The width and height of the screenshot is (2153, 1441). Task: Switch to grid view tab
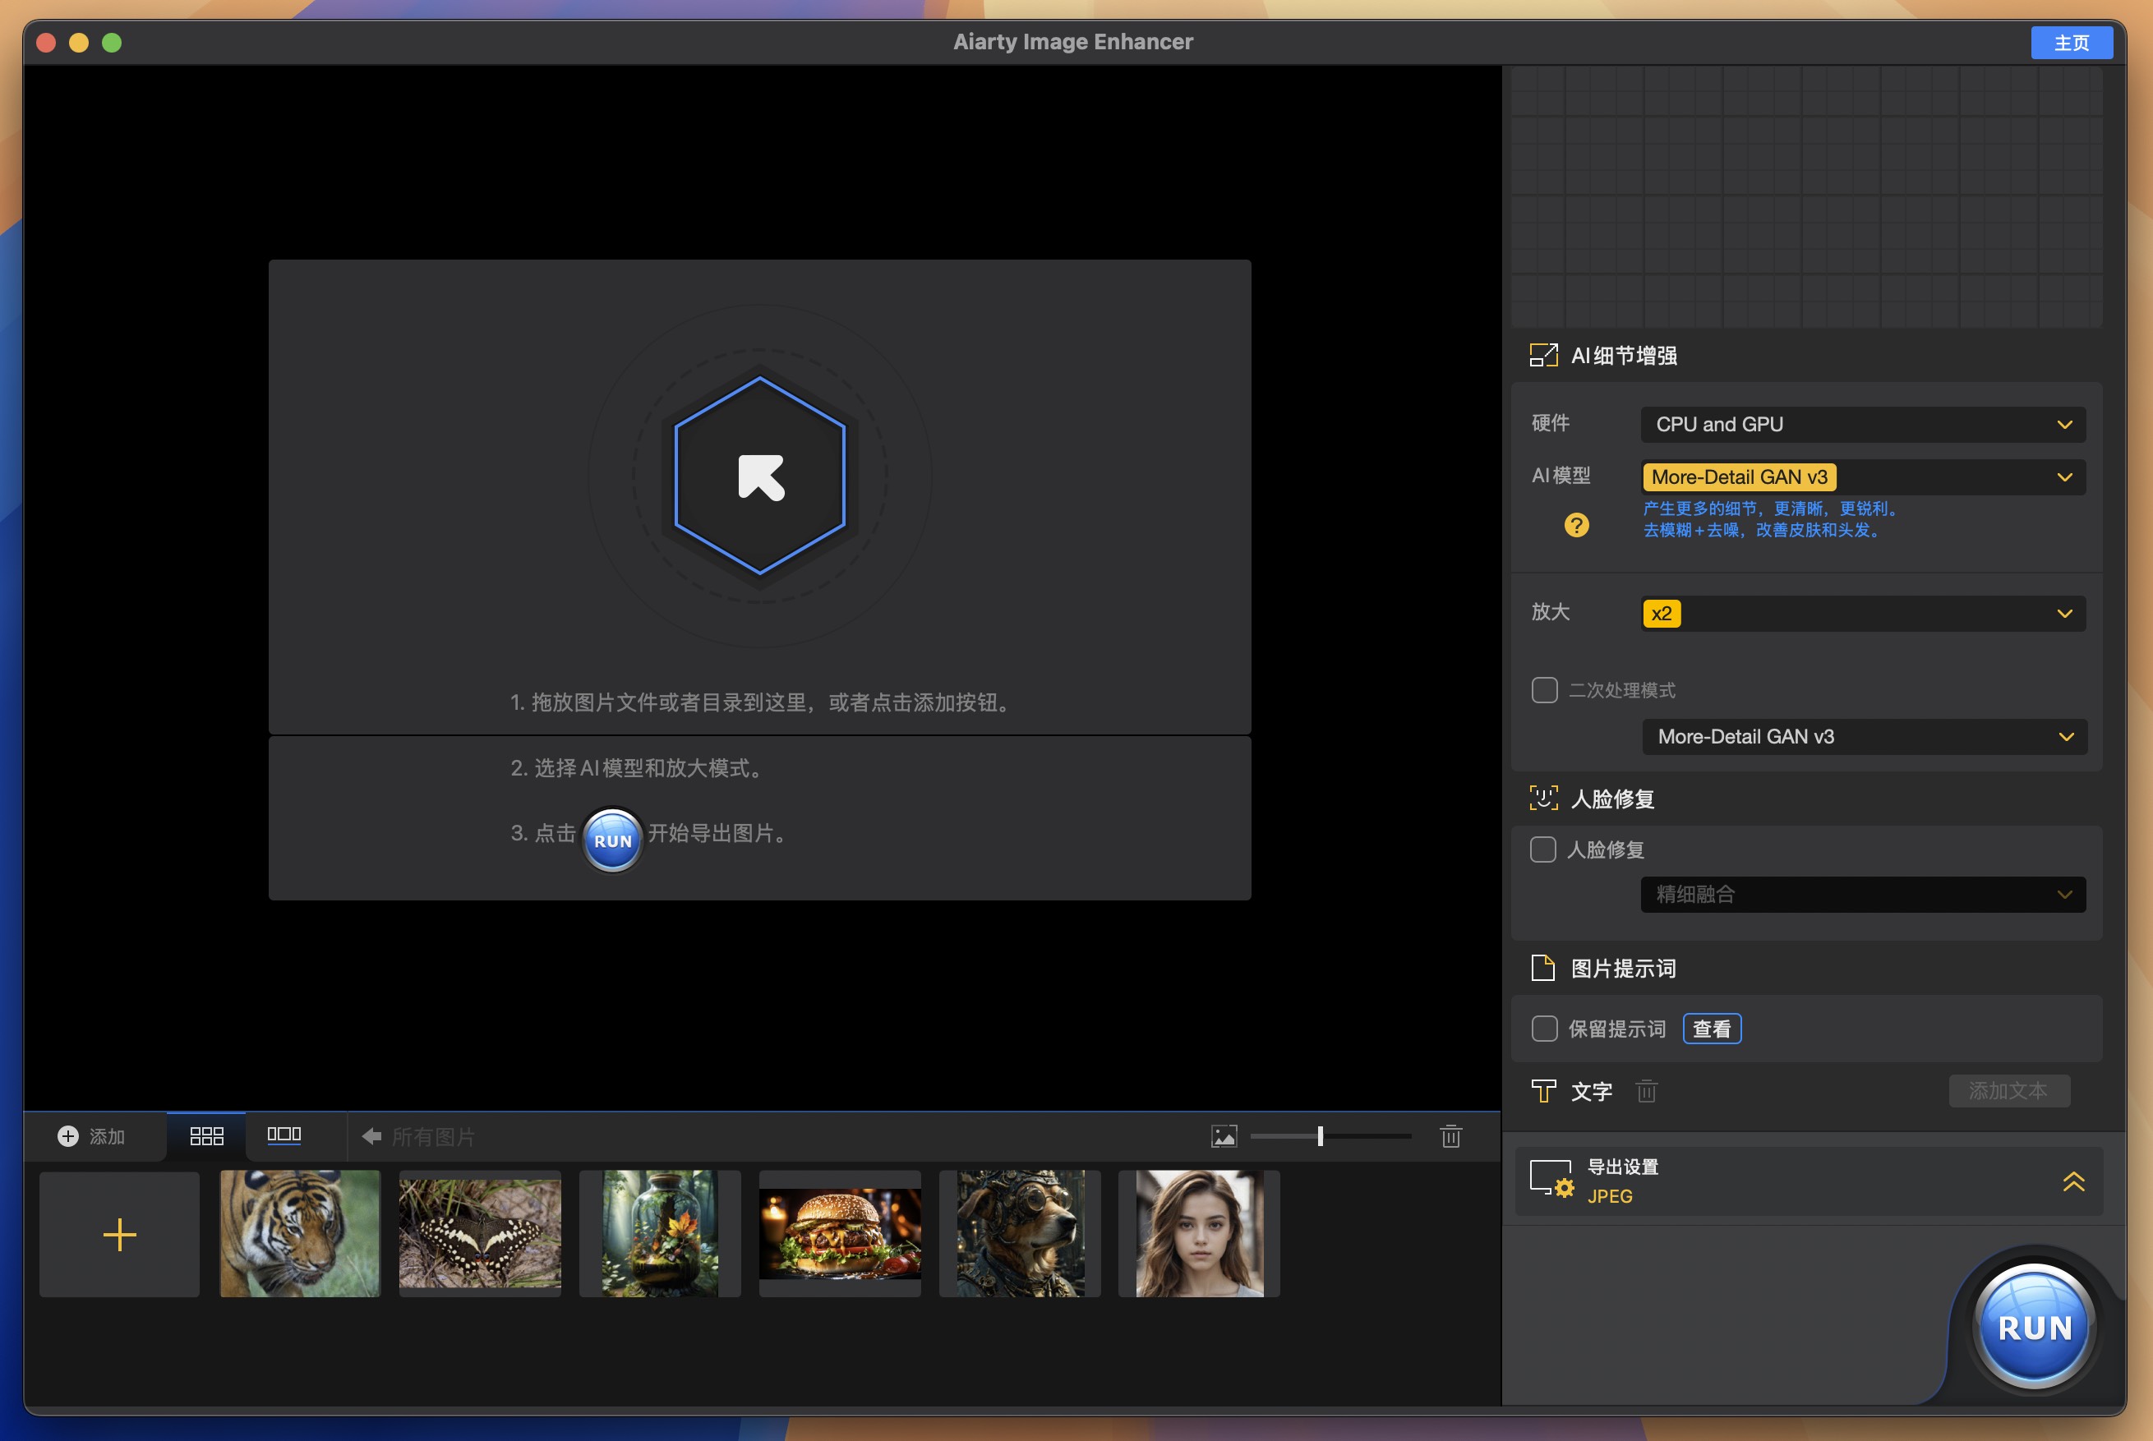tap(206, 1136)
